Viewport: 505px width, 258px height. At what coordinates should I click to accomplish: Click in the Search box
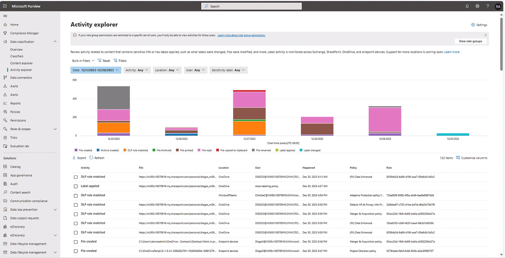coord(251,6)
